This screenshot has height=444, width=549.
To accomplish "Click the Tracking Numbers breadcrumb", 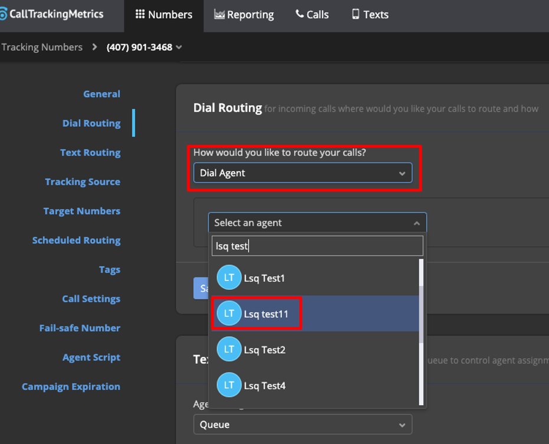I will tap(42, 47).
